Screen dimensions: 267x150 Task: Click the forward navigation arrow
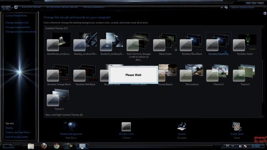point(8,7)
